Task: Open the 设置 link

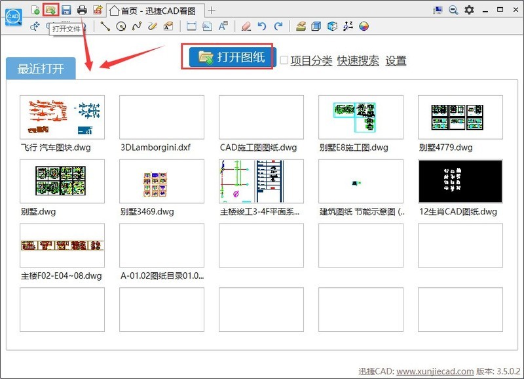Action: (x=396, y=60)
